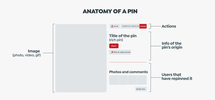Screen dimensions: 215x100
Task: Select the third photo thumbnail placeholder
Action: tap(133, 80)
